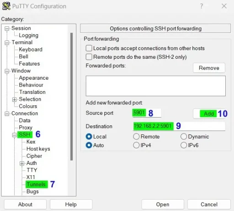The image size is (234, 211).
Task: Enable Local ports accept connections from other hosts
Action: [89, 48]
